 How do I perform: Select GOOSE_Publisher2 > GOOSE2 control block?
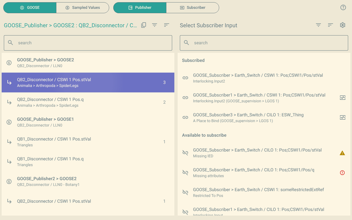coord(88,182)
